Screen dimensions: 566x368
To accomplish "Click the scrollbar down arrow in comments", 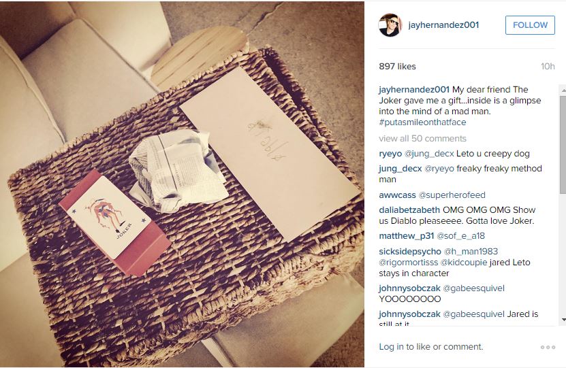I will pyautogui.click(x=563, y=319).
